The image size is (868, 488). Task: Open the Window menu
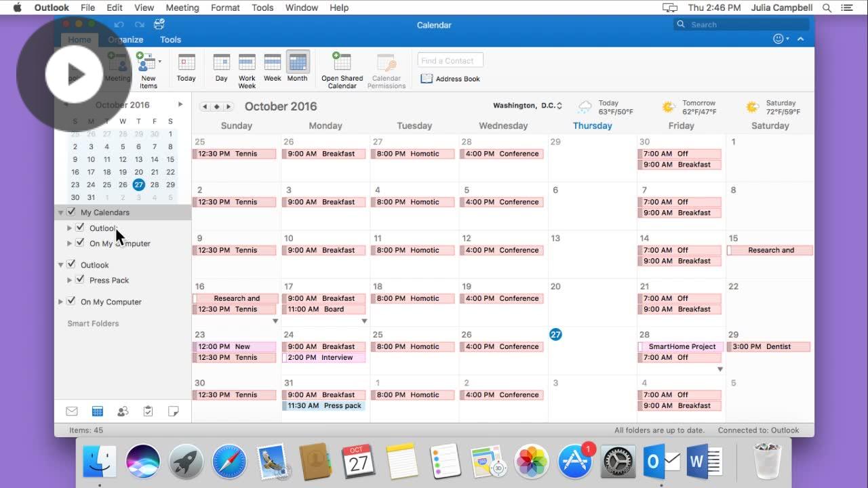[302, 7]
